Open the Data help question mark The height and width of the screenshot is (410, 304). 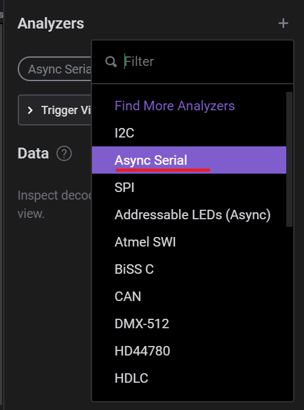64,153
